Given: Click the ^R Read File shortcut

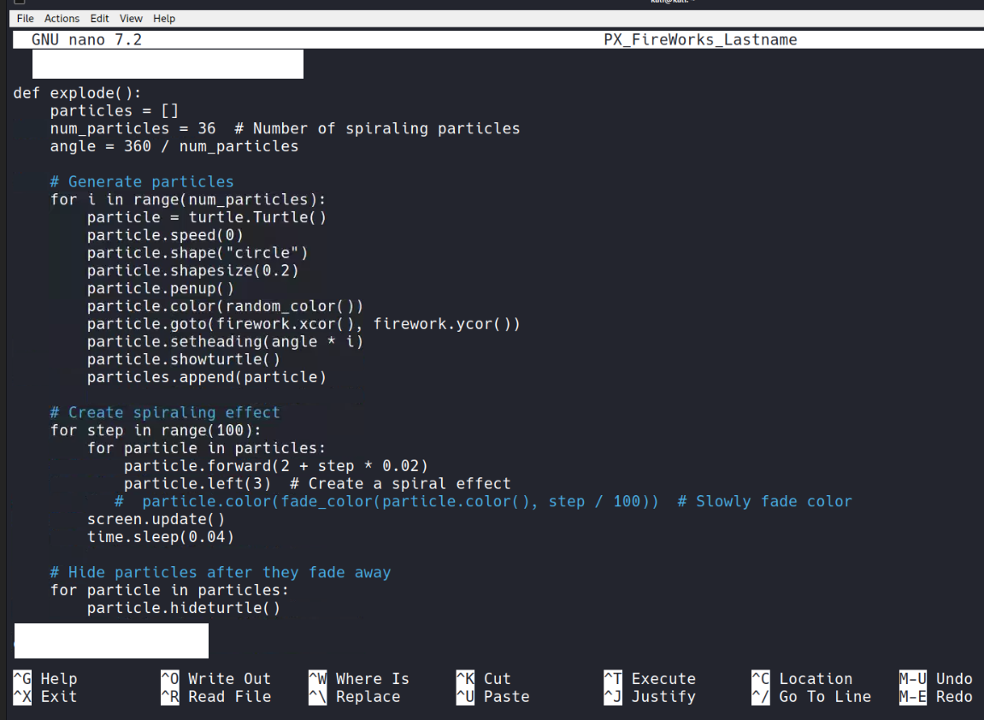Looking at the screenshot, I should 215,697.
